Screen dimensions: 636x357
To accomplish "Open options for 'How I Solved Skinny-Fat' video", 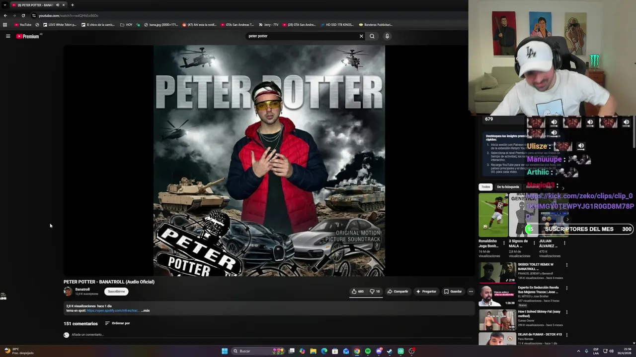I will point(566,312).
